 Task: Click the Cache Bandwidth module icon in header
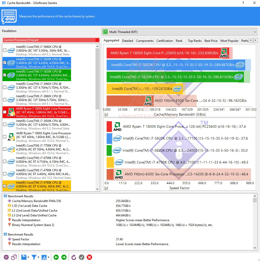(x=9, y=16)
